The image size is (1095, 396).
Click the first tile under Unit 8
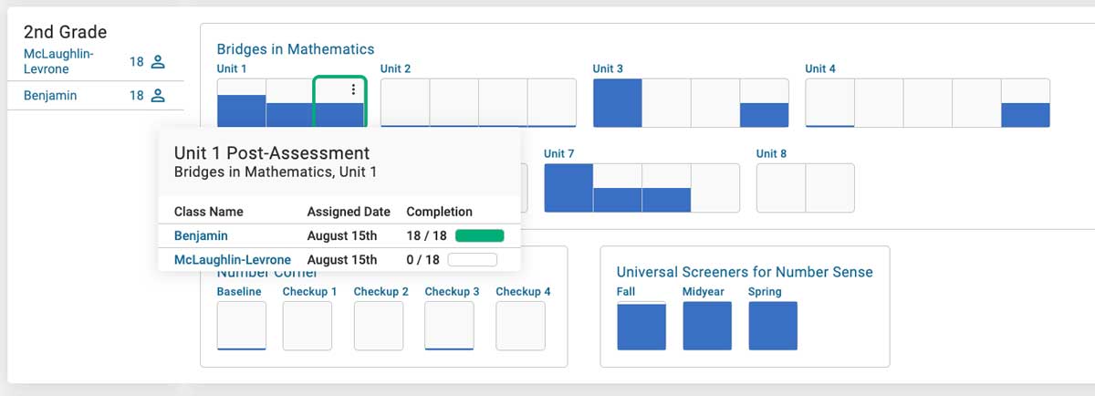[781, 187]
